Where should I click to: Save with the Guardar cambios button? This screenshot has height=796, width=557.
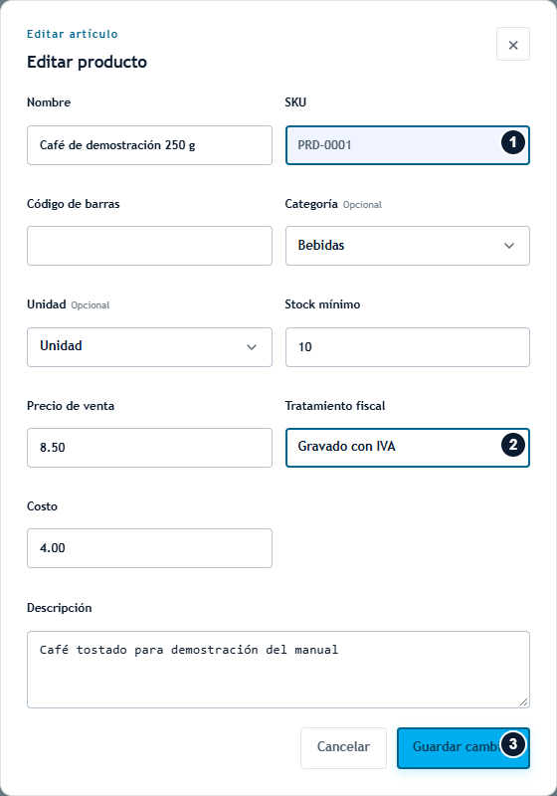click(x=464, y=748)
